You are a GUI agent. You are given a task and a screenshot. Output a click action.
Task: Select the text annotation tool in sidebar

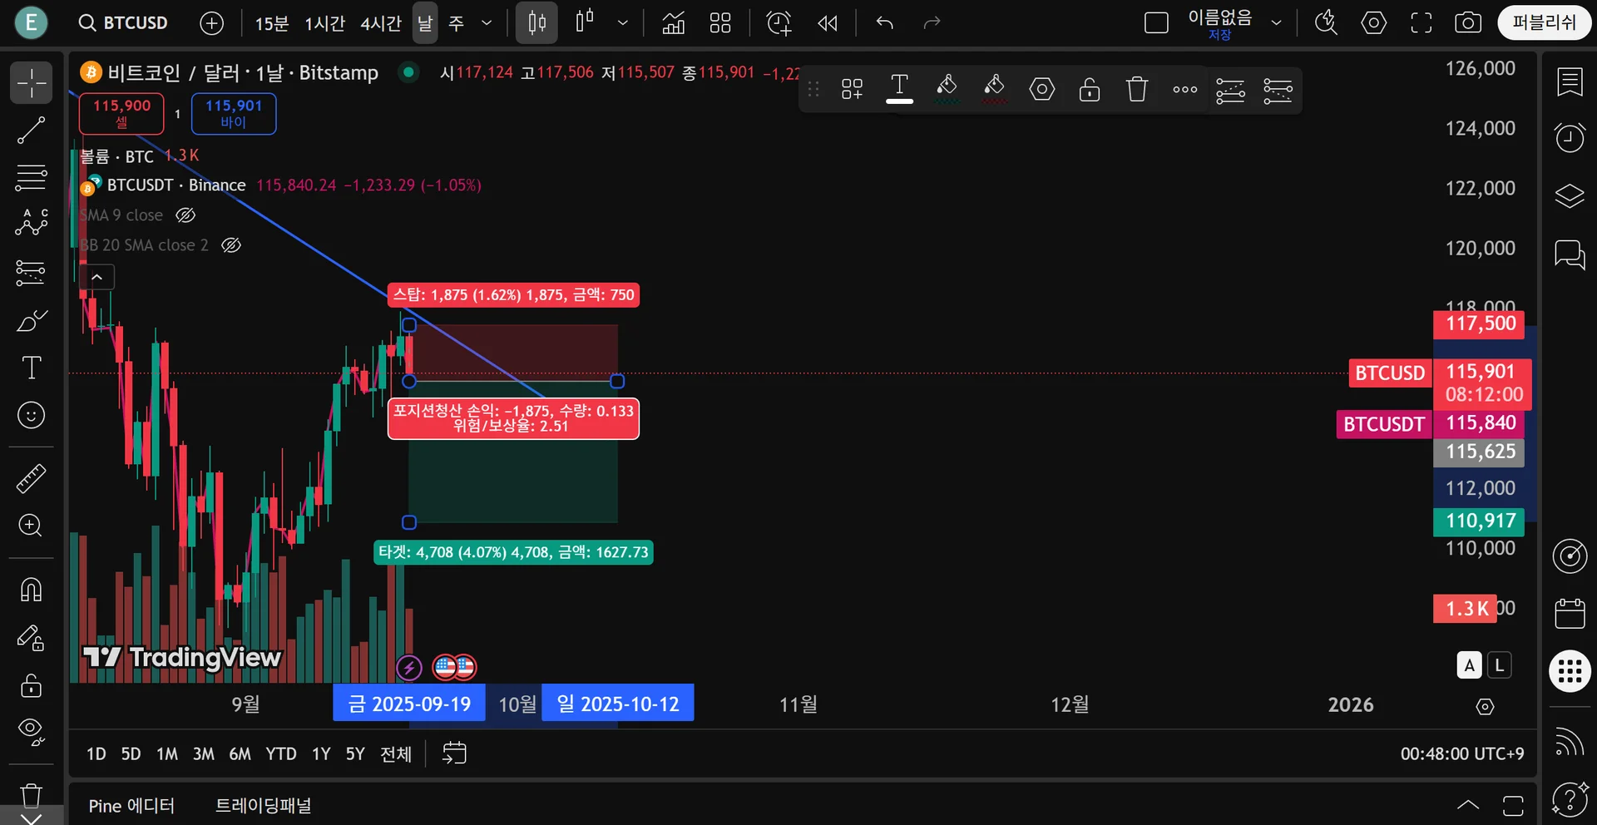pyautogui.click(x=32, y=368)
